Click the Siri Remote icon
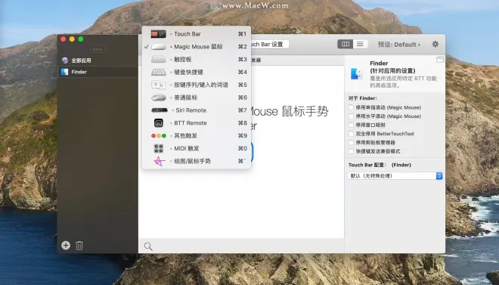Viewport: 499px width, 285px height. tap(160, 110)
